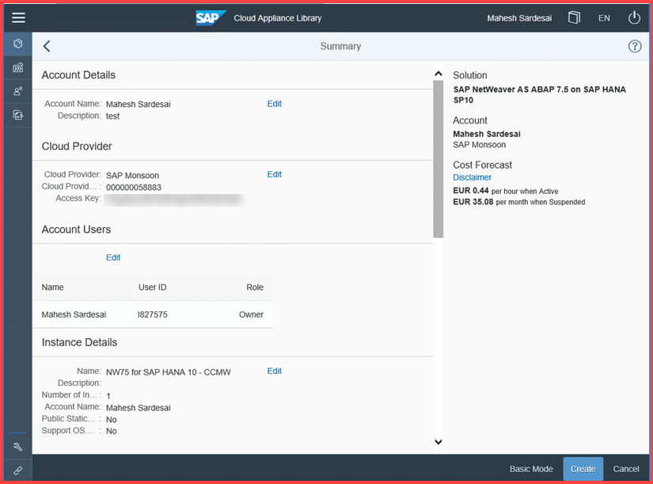This screenshot has height=484, width=653.
Task: Select the solution name SAP NetWeaver AS ABAP 7.5
Action: click(539, 95)
